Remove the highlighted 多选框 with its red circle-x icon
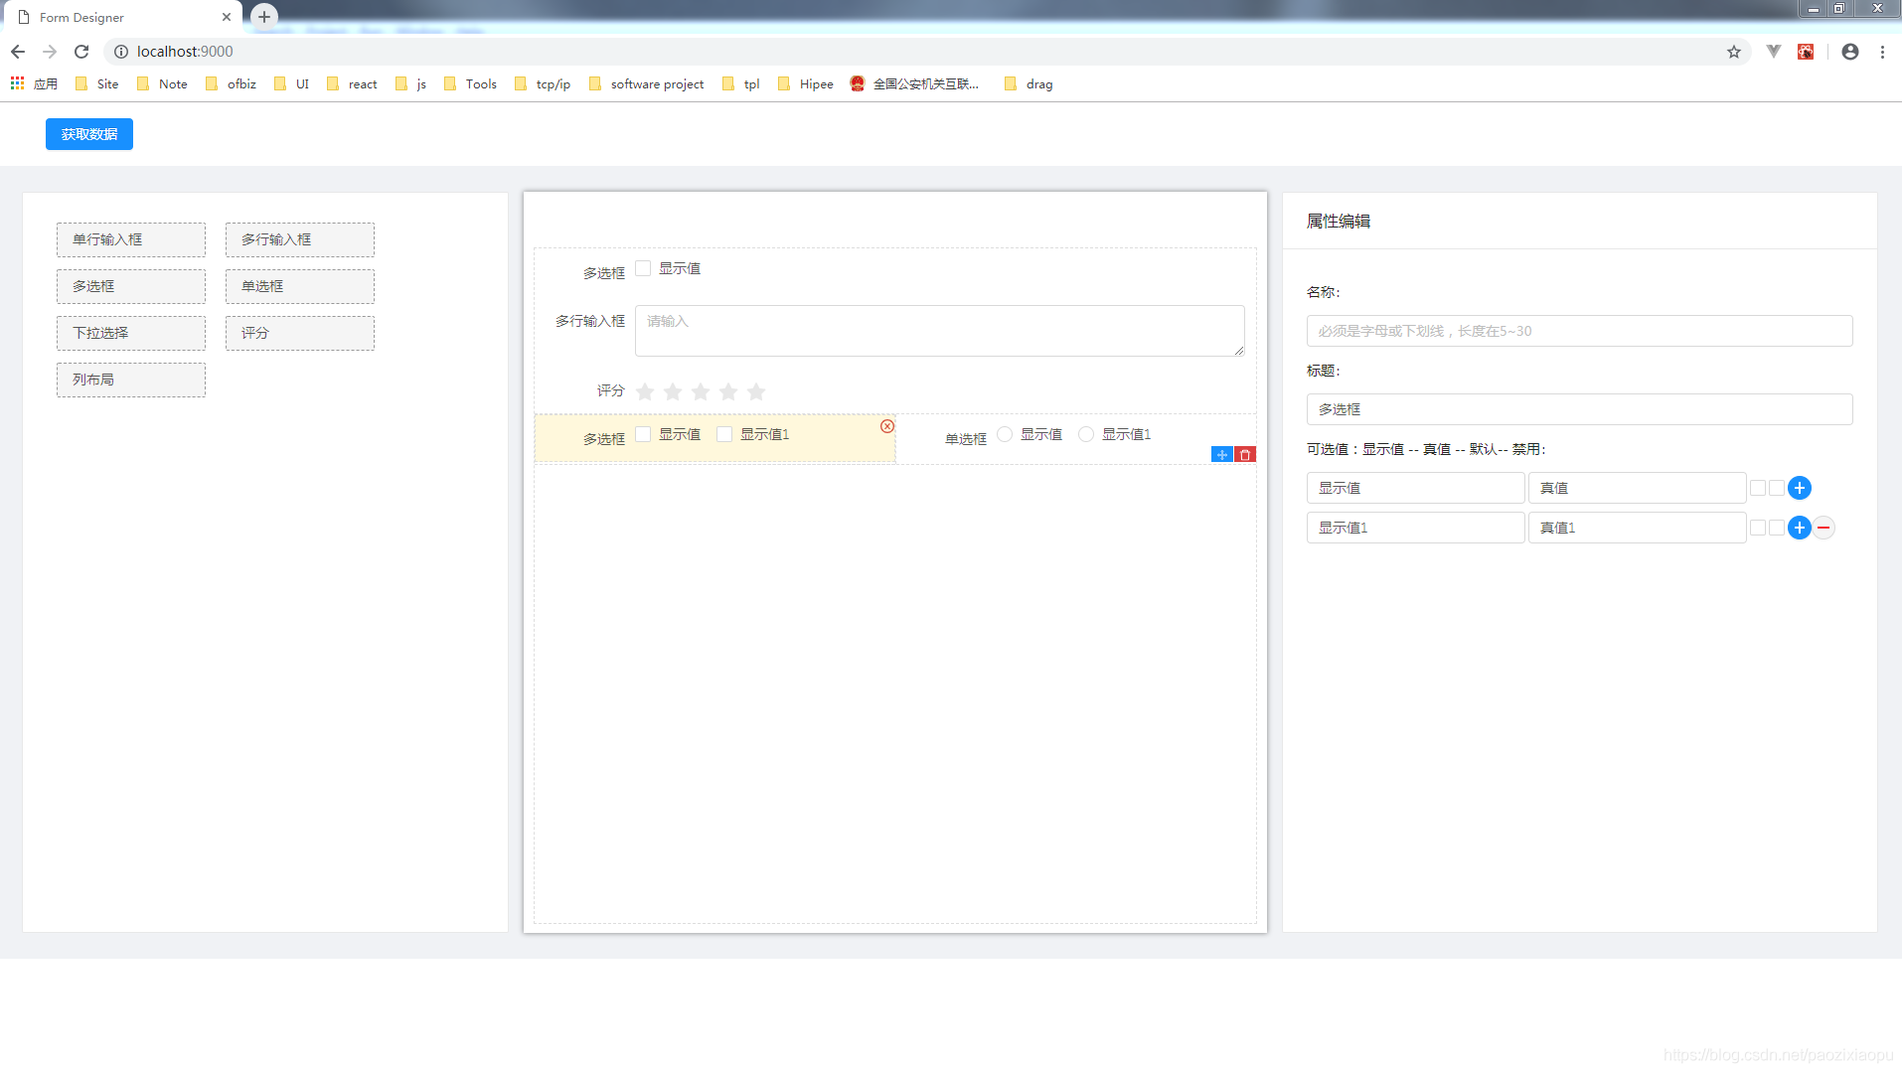Image resolution: width=1902 pixels, height=1073 pixels. [x=886, y=426]
